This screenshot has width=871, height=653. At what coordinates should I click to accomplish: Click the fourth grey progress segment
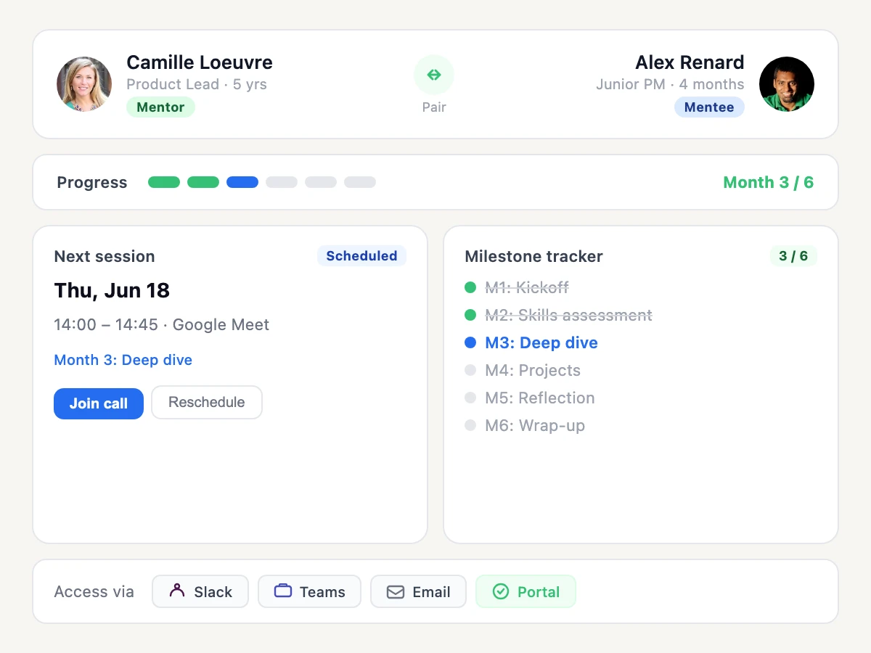click(x=282, y=182)
